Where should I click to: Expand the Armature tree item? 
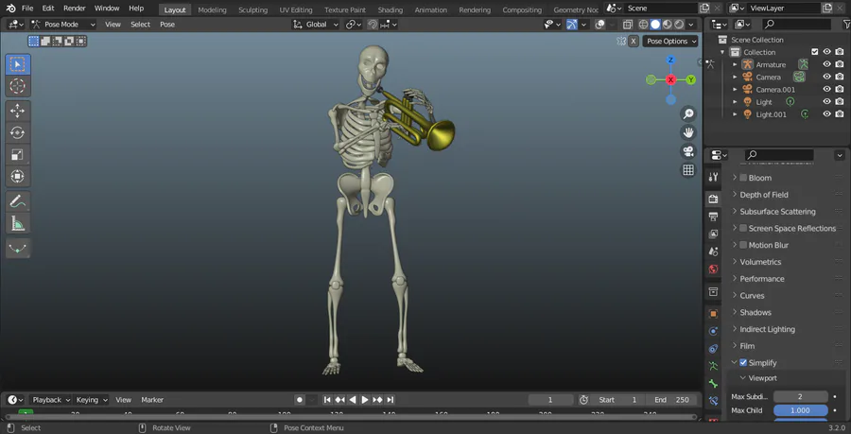[x=736, y=64]
